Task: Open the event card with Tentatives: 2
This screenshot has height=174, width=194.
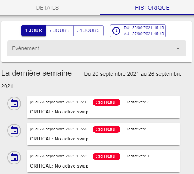Action: [x=103, y=134]
